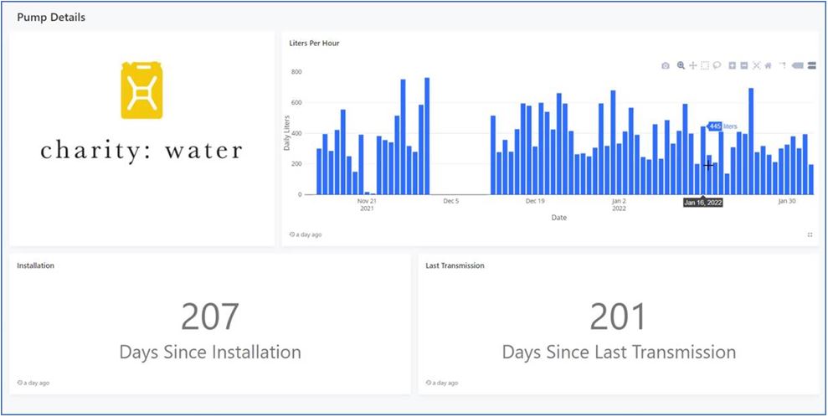Click the 'Jan 2 2022' x-axis label
828x417 pixels.
tap(619, 205)
